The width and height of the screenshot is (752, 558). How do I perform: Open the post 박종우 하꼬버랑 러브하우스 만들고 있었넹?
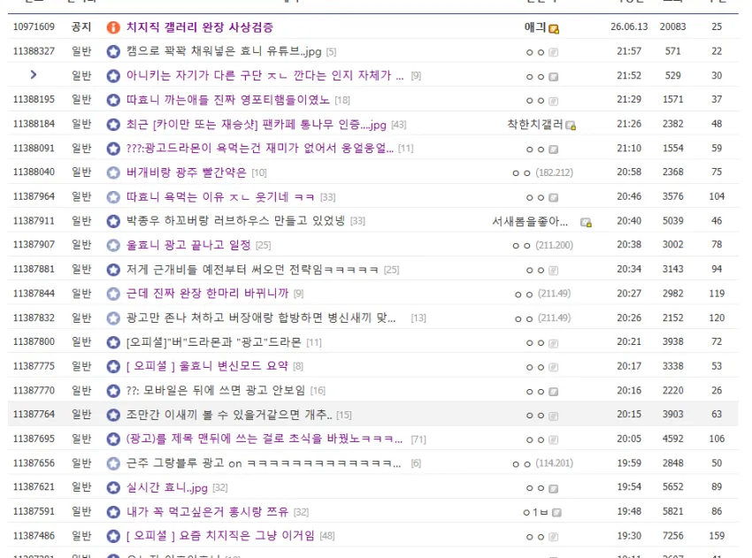tap(235, 220)
